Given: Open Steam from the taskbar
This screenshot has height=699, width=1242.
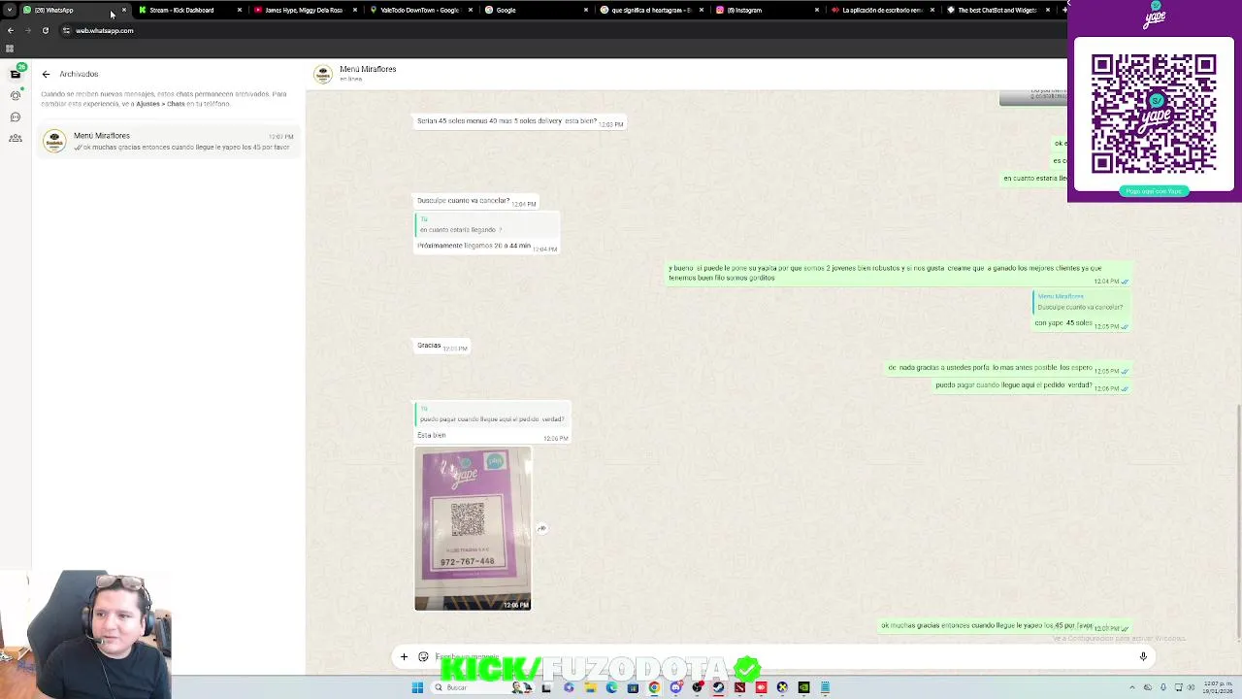Looking at the screenshot, I should tap(718, 687).
